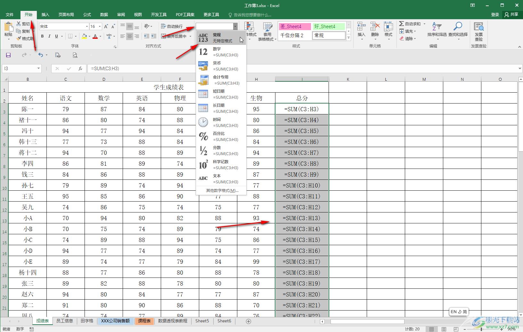The width and height of the screenshot is (523, 332).
Task: Toggle Wrap Text (自动换行)
Action: click(x=172, y=26)
